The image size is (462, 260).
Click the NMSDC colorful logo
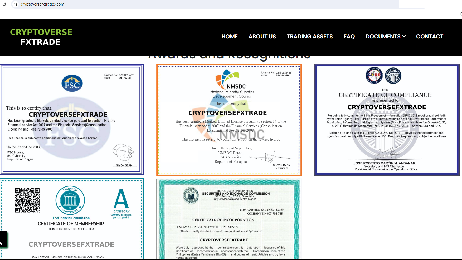[227, 79]
